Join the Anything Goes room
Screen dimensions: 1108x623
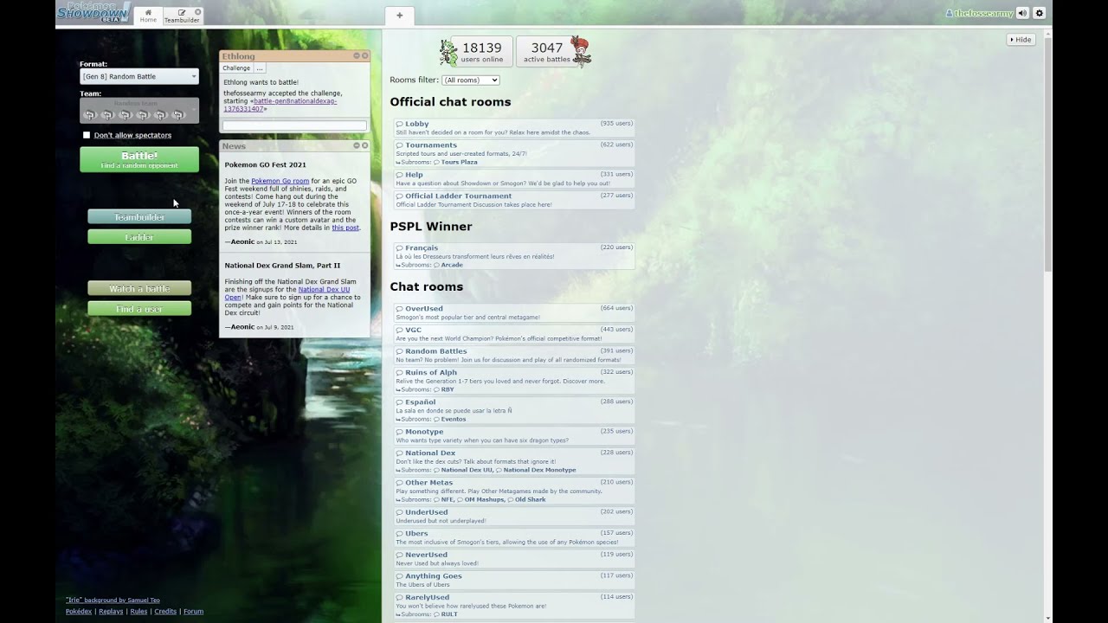513,580
